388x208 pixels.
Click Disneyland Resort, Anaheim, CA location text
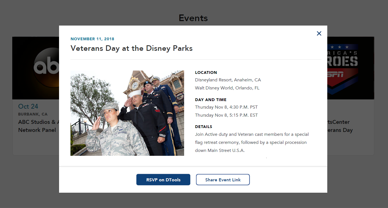pos(228,80)
